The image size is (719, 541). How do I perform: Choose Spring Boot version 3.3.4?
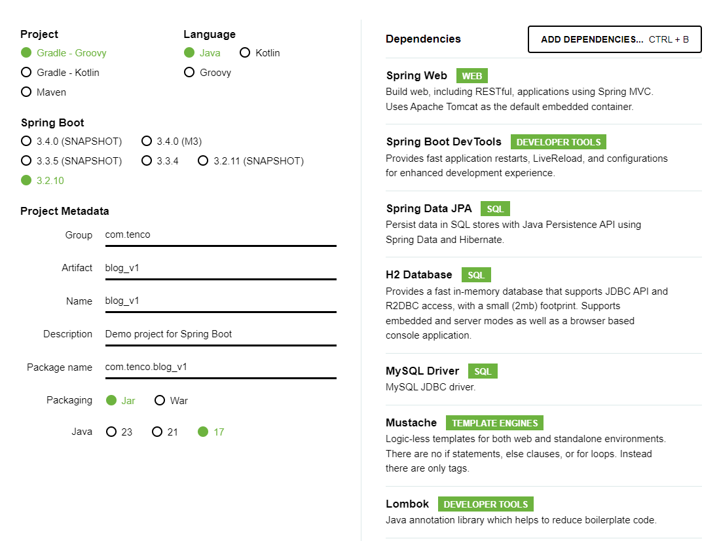(160, 161)
